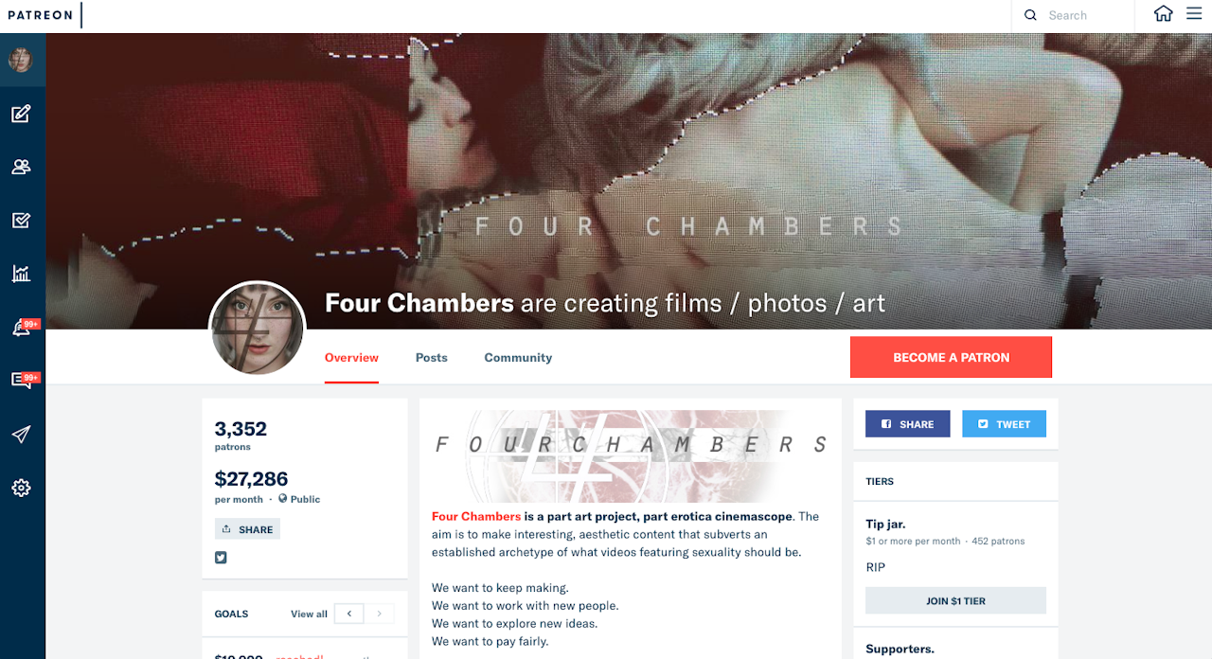Open the patrons people icon in sidebar
The height and width of the screenshot is (659, 1212).
click(21, 167)
